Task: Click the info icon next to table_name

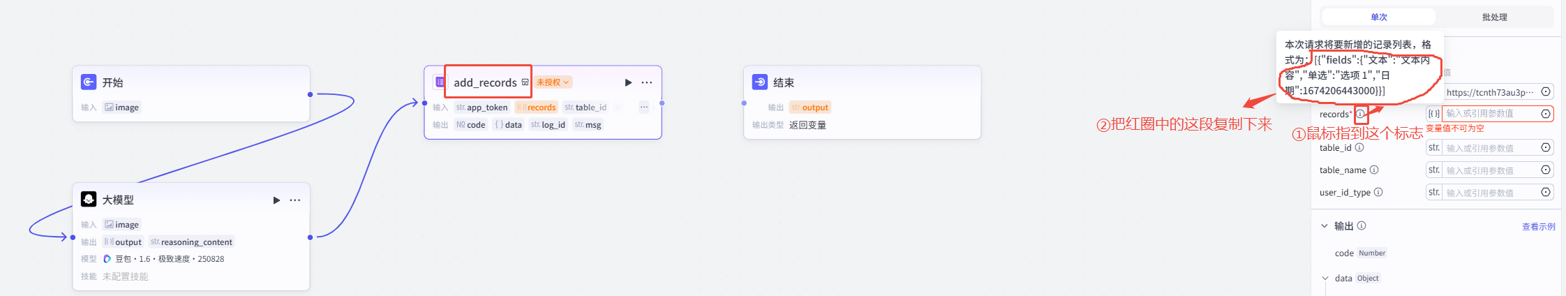Action: tap(1374, 170)
